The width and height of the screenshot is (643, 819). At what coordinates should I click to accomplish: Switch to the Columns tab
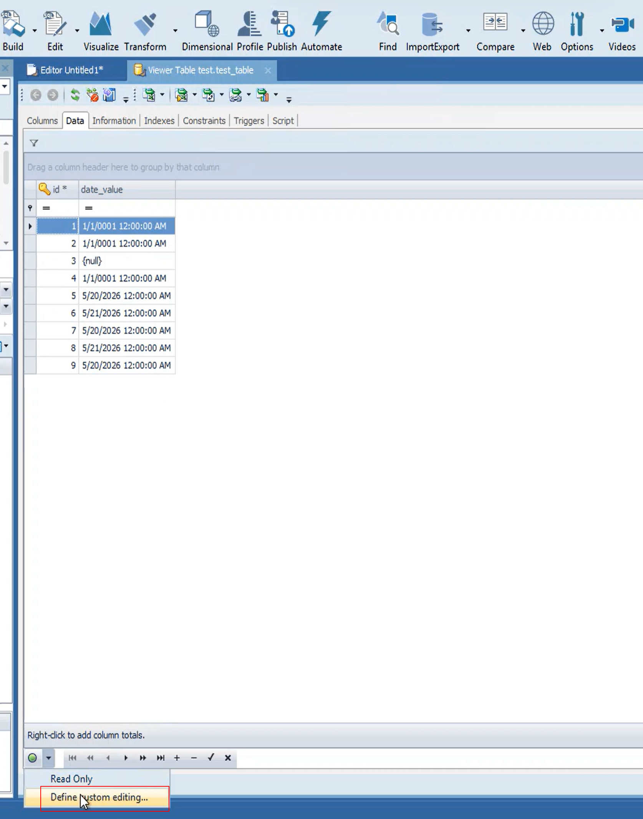pyautogui.click(x=42, y=121)
